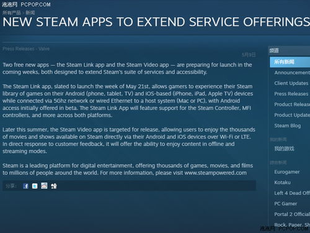Open Client Updates channel
This screenshot has width=310, height=233.
click(291, 83)
